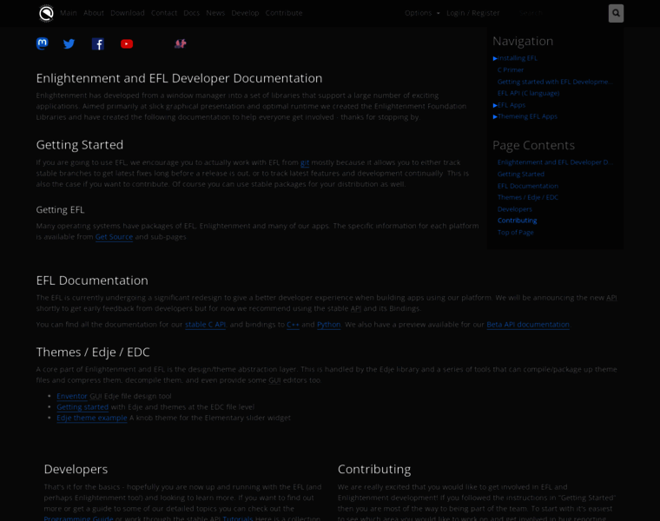The image size is (660, 521).
Task: Click the Enlightenment logo in header
Action: (x=46, y=13)
